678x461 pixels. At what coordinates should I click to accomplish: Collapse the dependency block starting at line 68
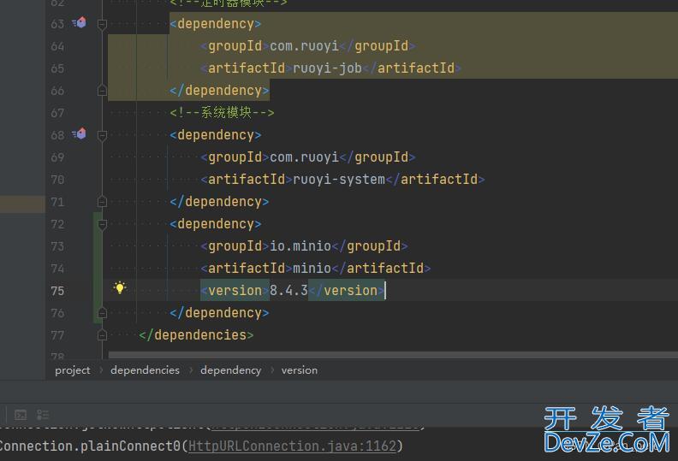coord(102,136)
